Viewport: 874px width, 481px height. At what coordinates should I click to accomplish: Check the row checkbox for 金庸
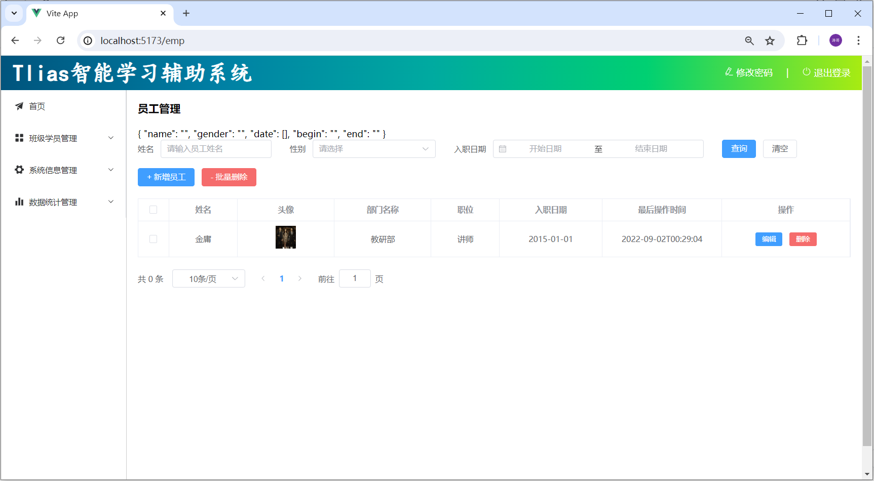click(x=154, y=239)
